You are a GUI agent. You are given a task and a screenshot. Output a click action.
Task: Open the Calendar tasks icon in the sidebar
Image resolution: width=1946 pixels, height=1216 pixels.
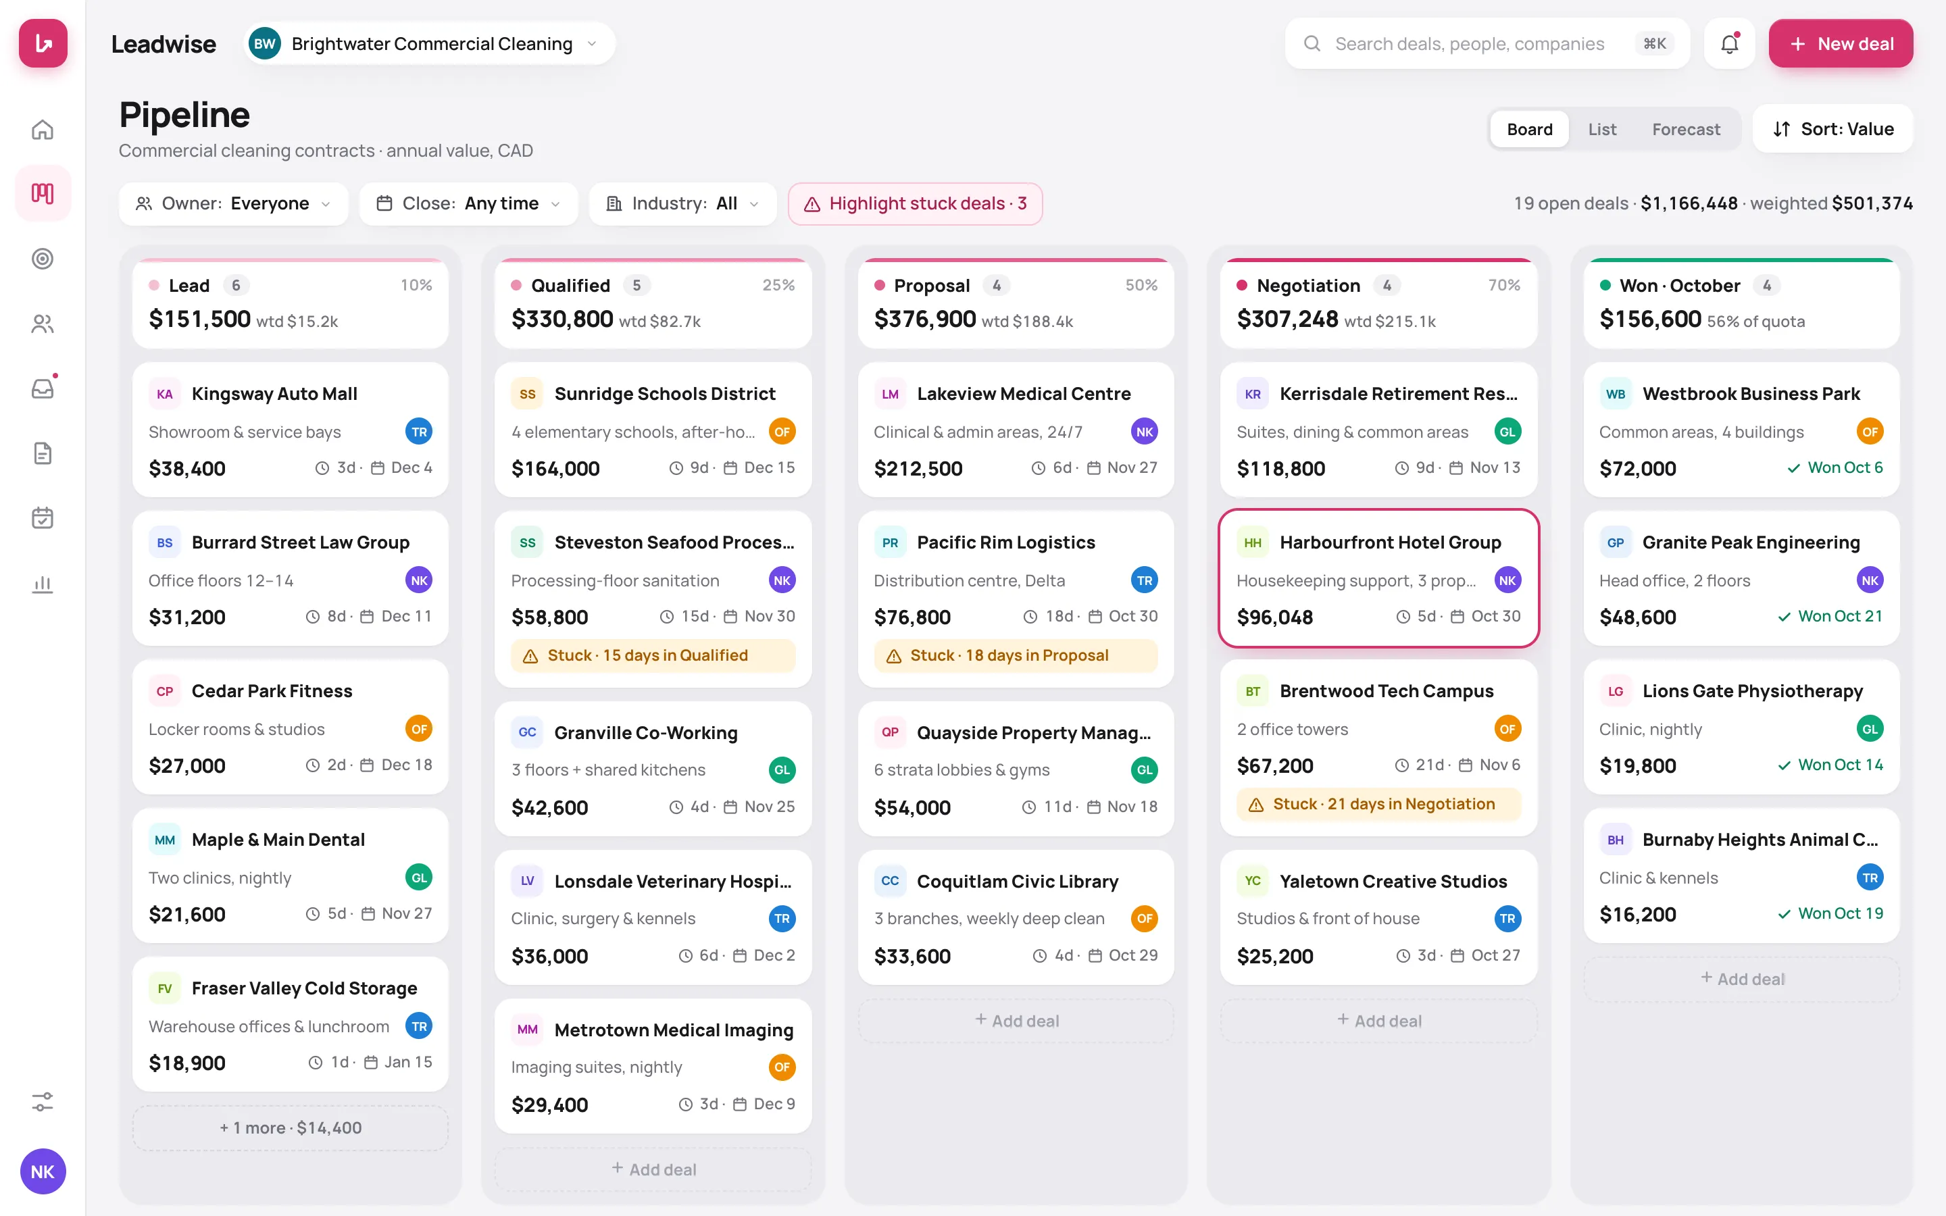[43, 518]
